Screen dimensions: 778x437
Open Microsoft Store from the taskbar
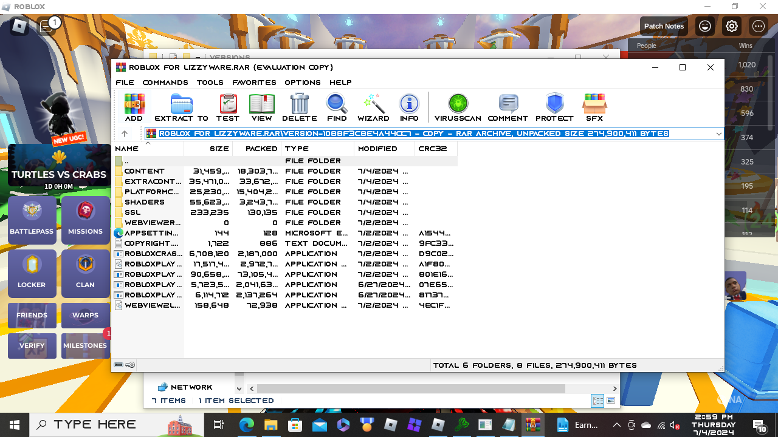tap(295, 424)
